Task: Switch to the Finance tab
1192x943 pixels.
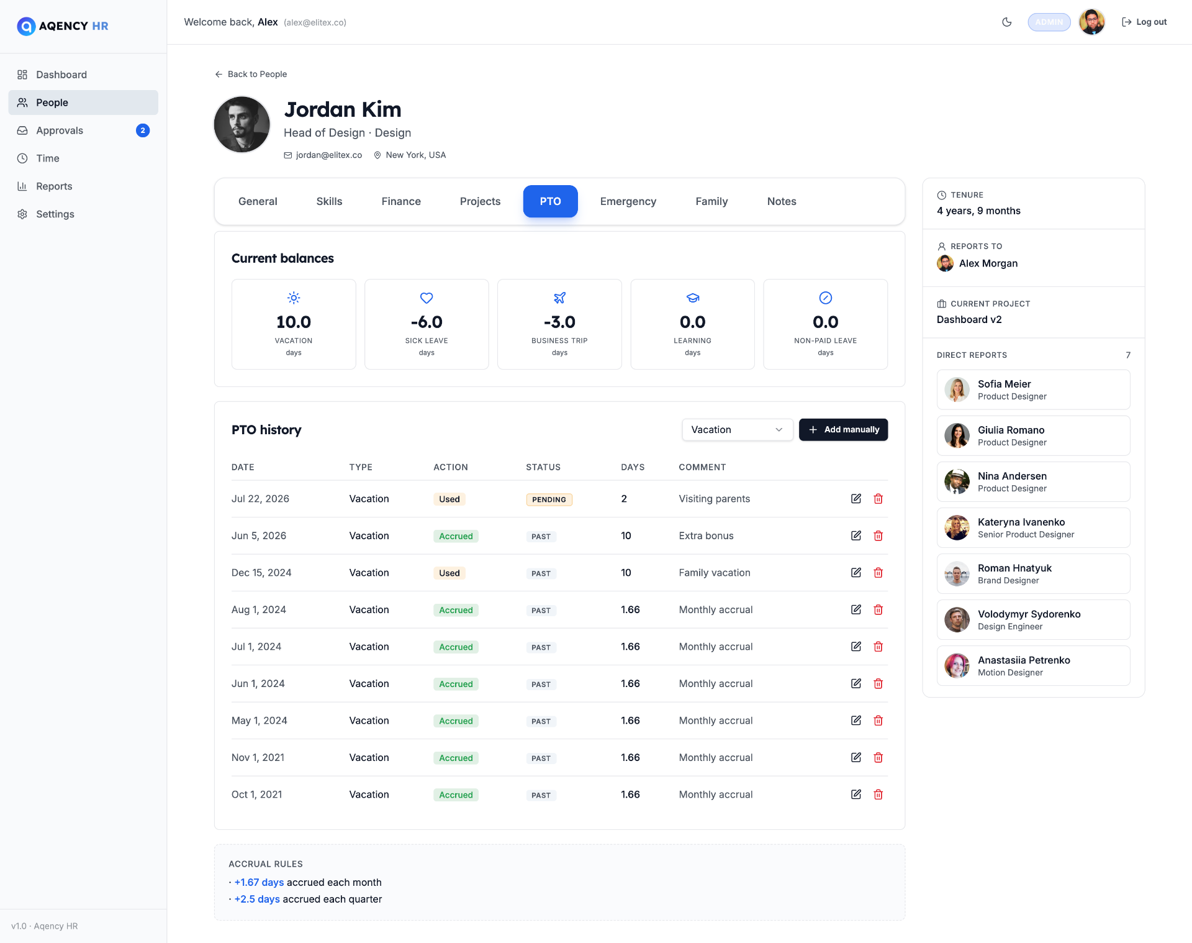Action: [401, 201]
